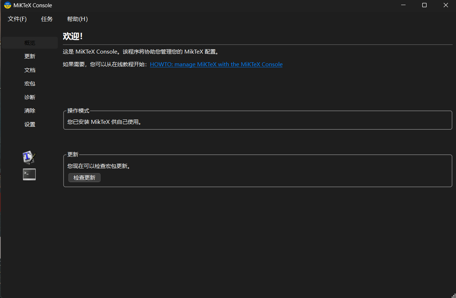The height and width of the screenshot is (298, 456).
Task: Open the 文件(F) menu
Action: coord(17,19)
